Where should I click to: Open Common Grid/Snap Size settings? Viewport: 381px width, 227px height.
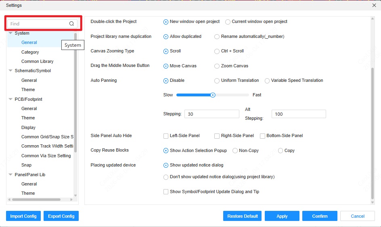tap(47, 137)
